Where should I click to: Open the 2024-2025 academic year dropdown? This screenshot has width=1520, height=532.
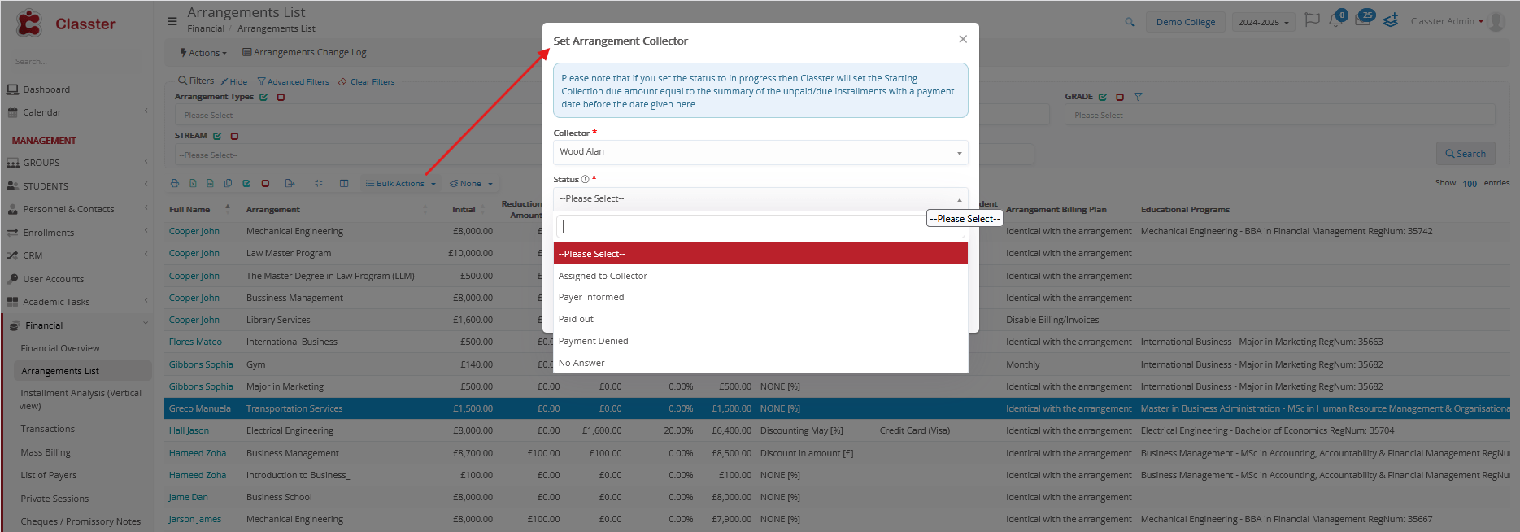point(1263,22)
